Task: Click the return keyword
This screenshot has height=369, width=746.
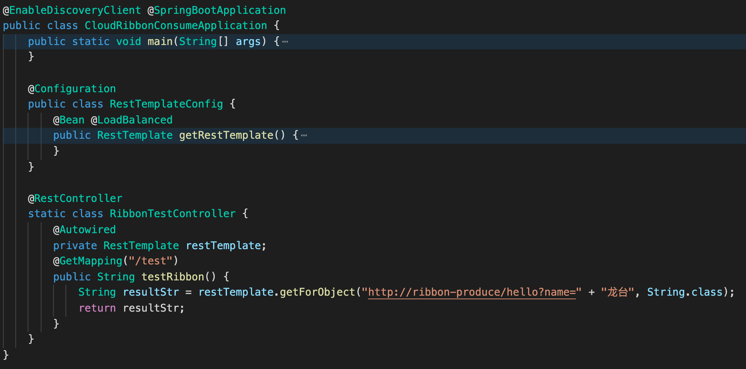Action: 97,308
